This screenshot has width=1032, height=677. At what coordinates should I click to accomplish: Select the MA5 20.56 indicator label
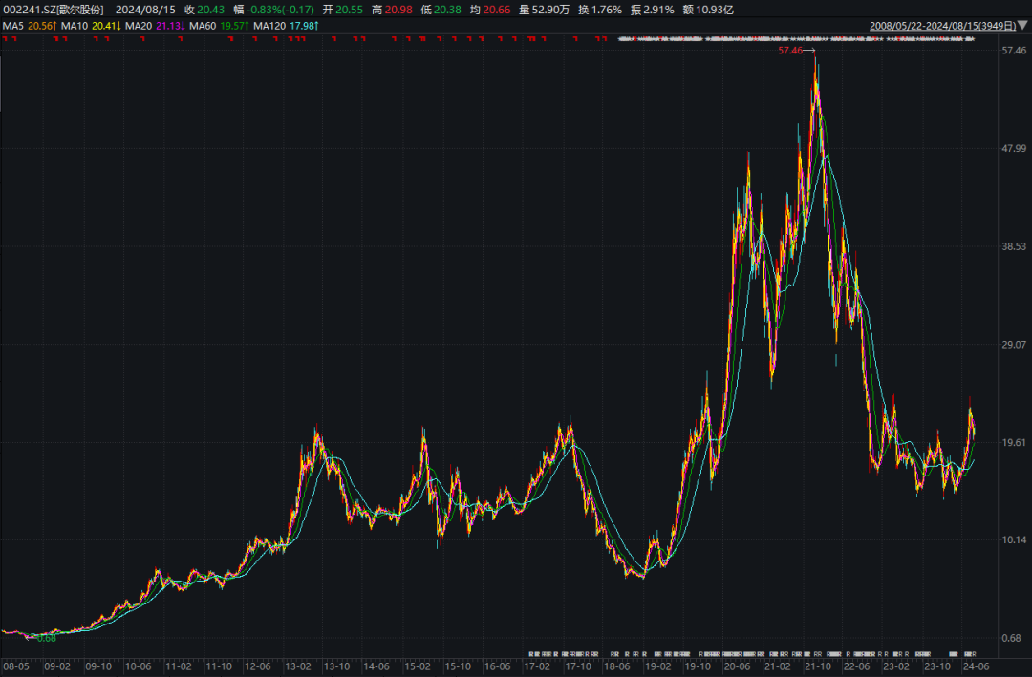pos(30,26)
